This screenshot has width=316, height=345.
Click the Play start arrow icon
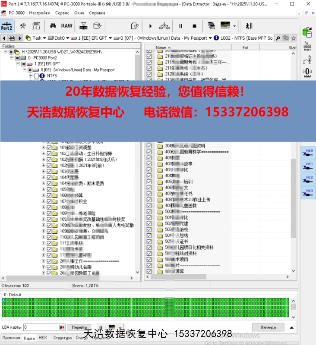(150, 26)
